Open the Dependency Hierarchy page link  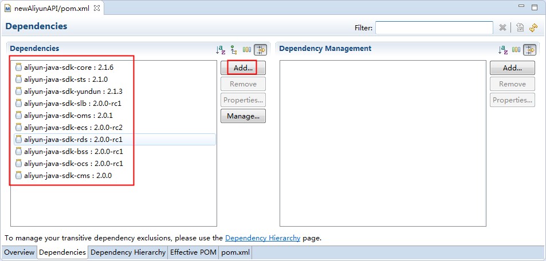pos(262,238)
